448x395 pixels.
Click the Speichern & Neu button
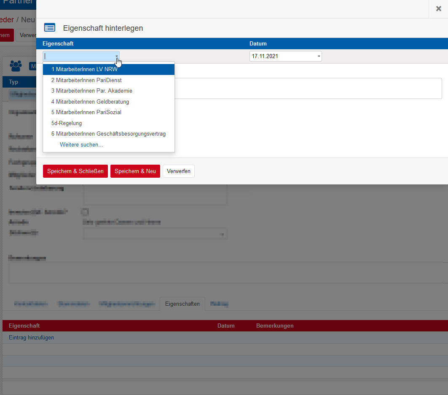[x=135, y=171]
